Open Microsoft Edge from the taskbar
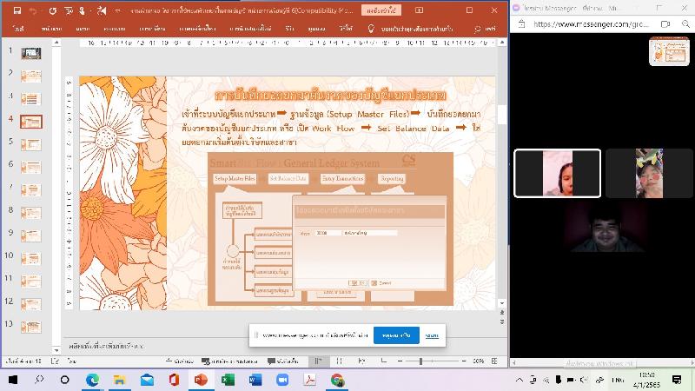The width and height of the screenshot is (695, 391). (92, 380)
